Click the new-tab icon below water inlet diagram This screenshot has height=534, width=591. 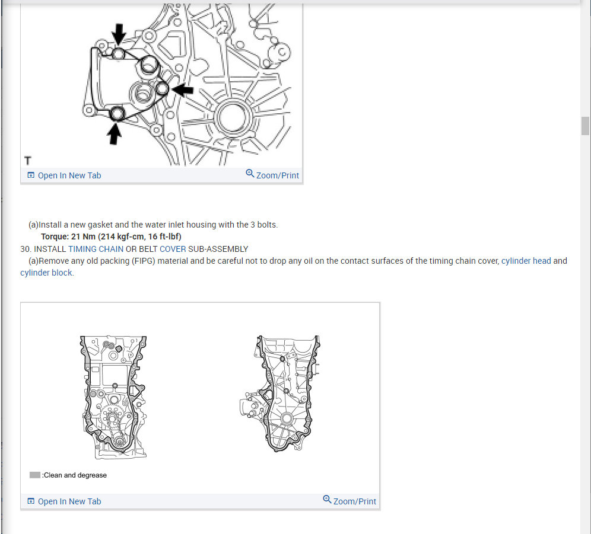click(31, 175)
